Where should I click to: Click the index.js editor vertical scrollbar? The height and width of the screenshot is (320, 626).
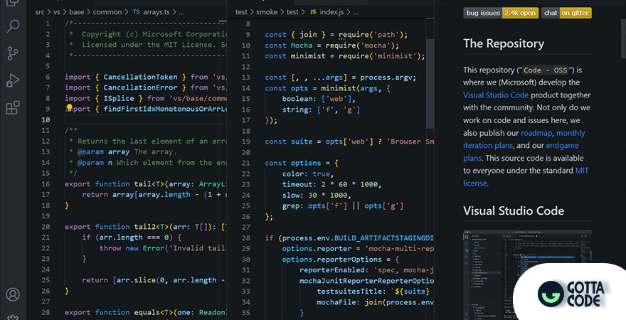pyautogui.click(x=430, y=84)
